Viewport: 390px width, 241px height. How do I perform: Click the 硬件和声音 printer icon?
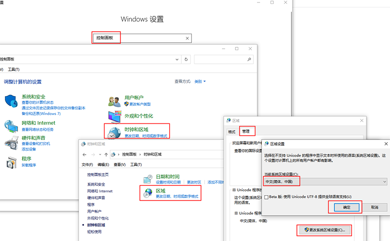click(x=11, y=143)
